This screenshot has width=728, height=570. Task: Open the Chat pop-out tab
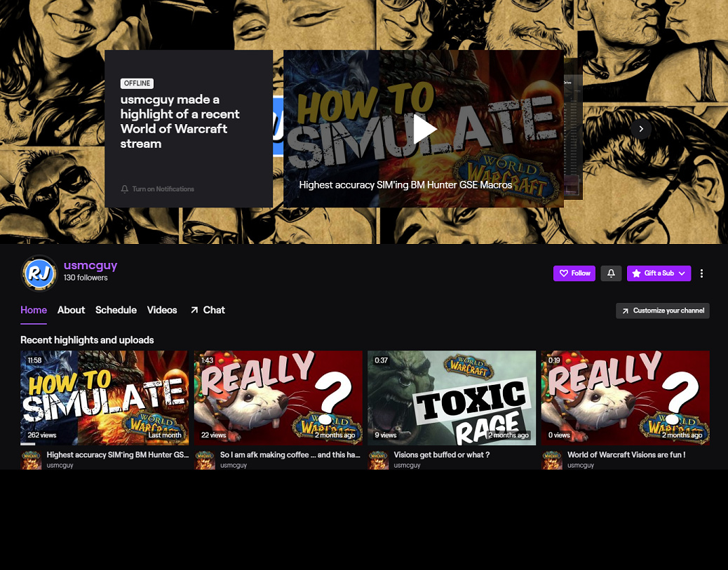208,310
